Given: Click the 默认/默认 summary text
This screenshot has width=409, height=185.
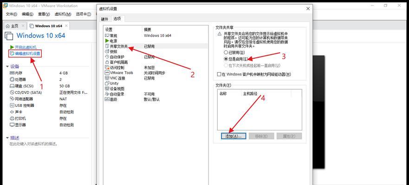Looking at the screenshot, I should pyautogui.click(x=151, y=99).
